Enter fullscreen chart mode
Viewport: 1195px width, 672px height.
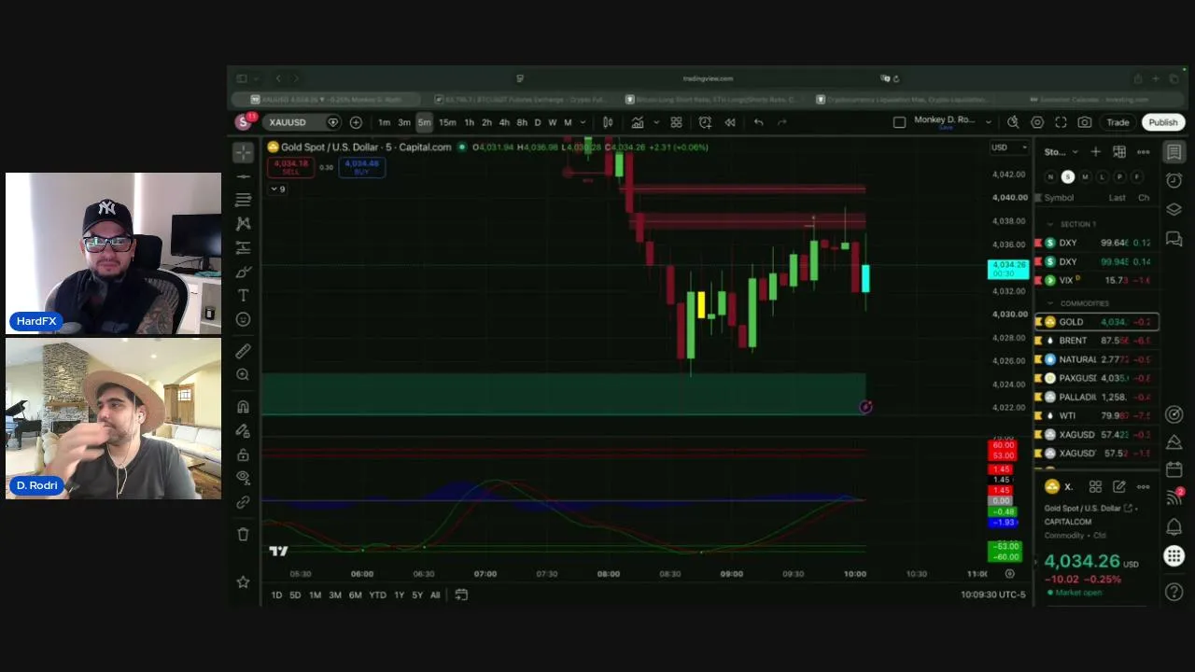[1061, 122]
